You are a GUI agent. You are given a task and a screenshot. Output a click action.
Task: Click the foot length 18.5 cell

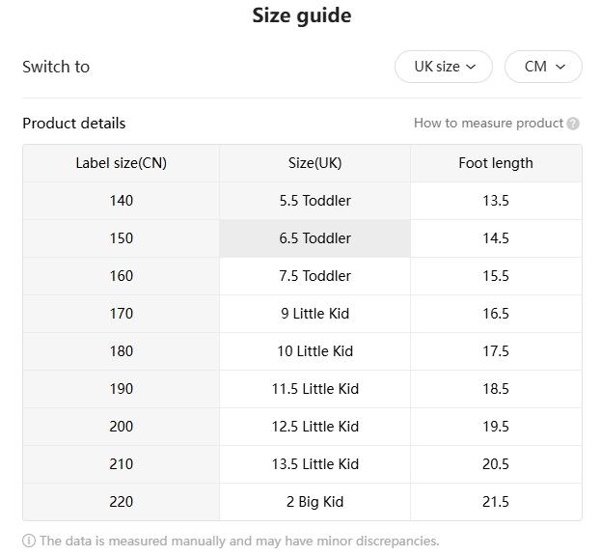(x=496, y=389)
